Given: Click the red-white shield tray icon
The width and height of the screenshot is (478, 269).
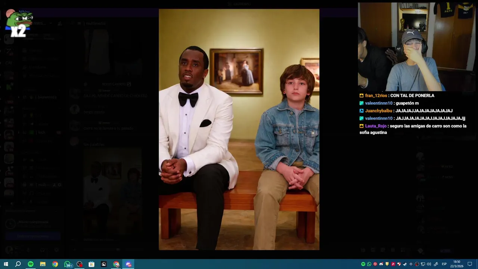Looking at the screenshot, I should tap(399, 264).
